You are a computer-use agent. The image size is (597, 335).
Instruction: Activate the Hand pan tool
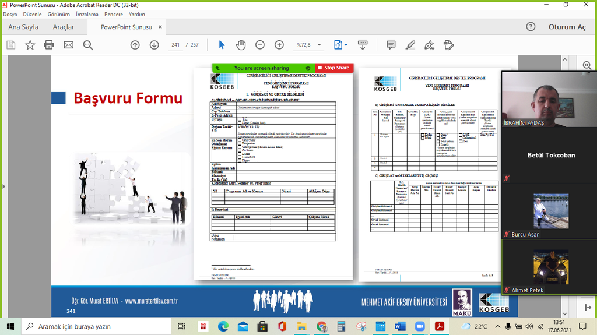tap(241, 45)
